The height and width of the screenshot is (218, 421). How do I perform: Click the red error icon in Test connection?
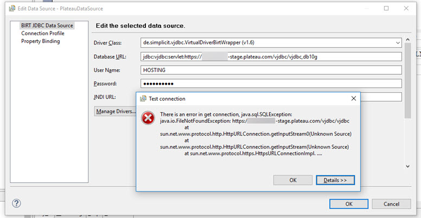(x=148, y=118)
